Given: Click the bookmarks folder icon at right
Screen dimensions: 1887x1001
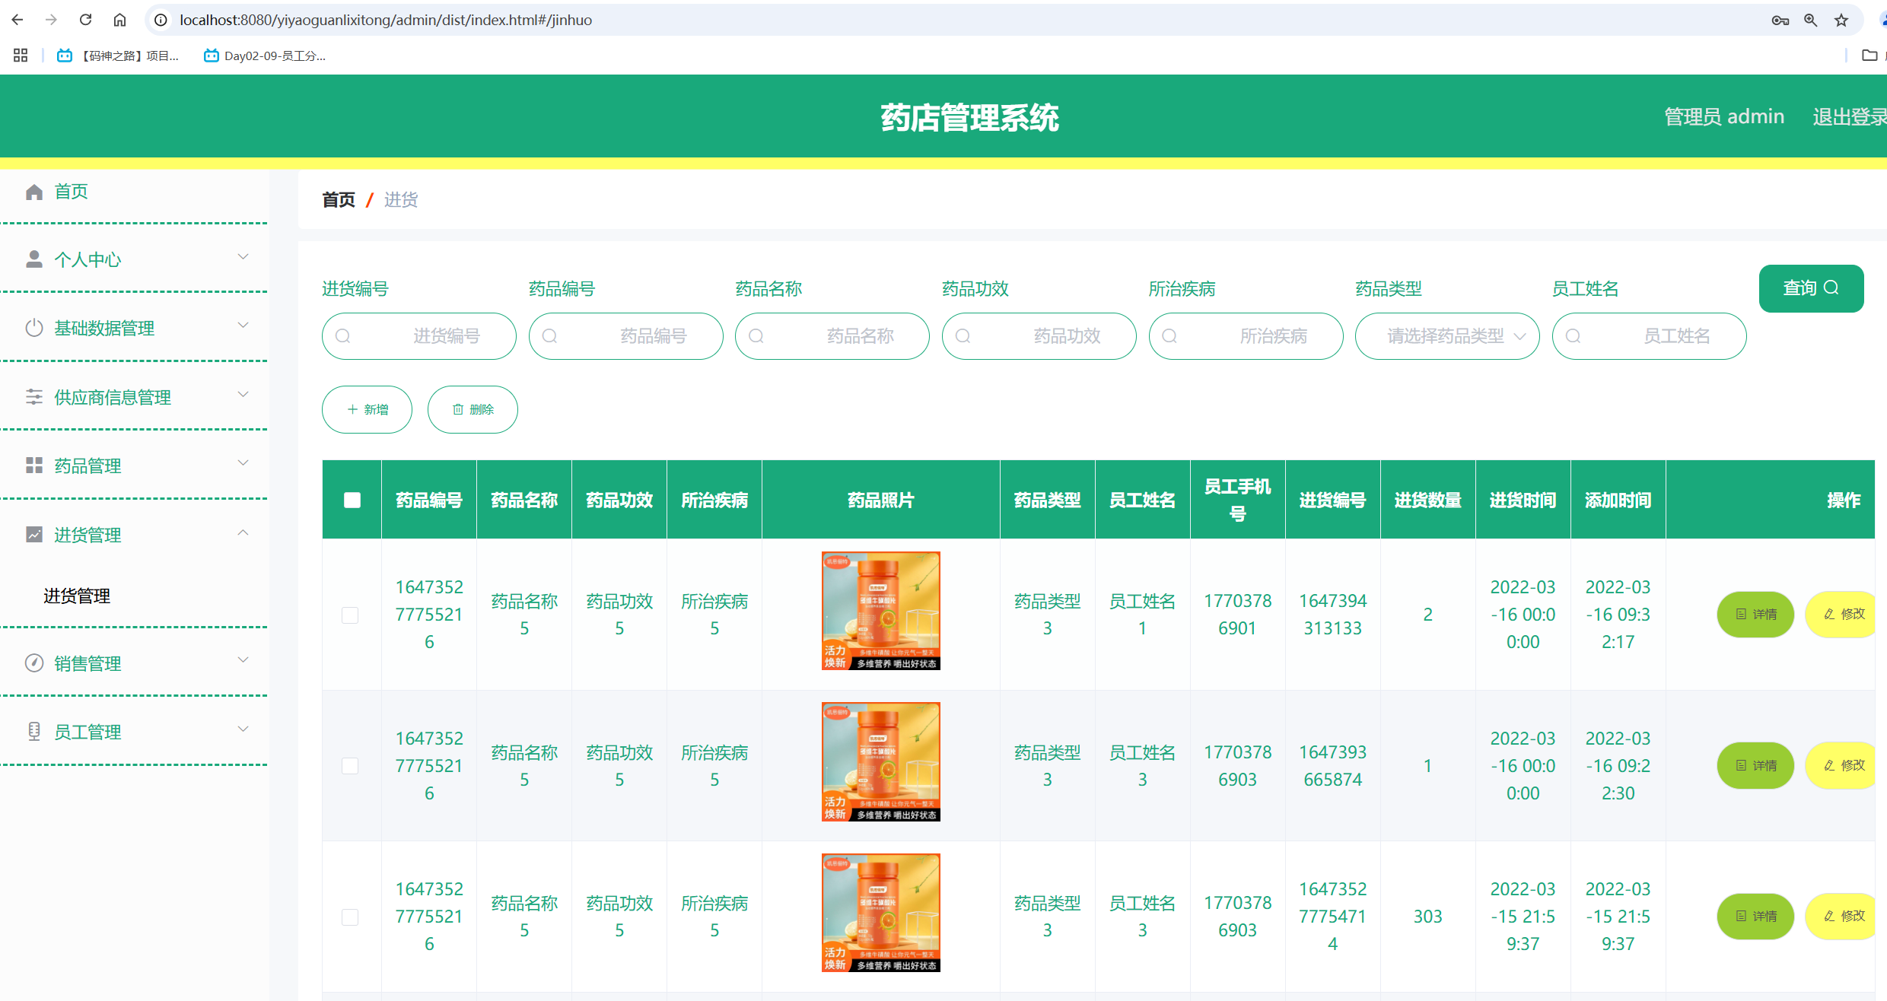Looking at the screenshot, I should point(1869,56).
